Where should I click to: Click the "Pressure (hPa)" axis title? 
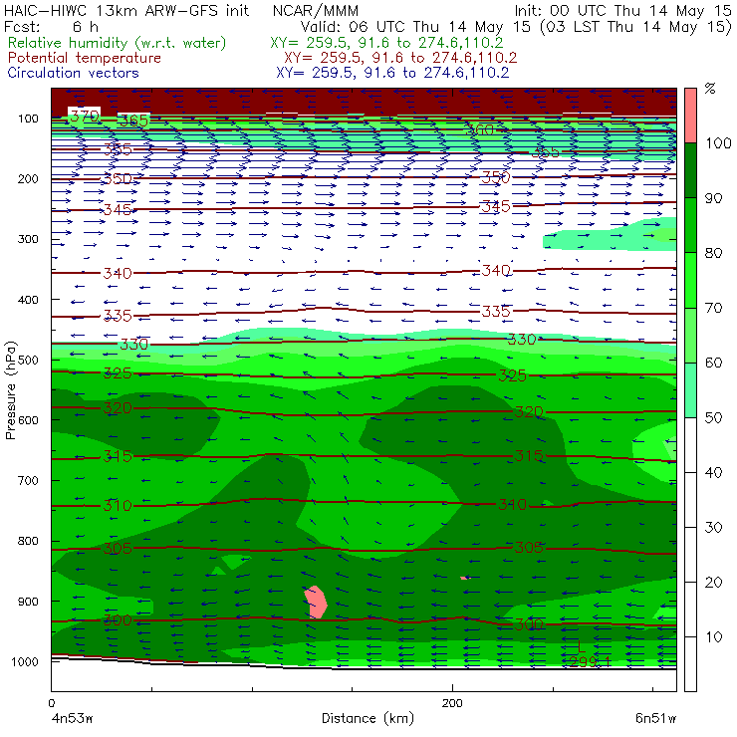click(x=10, y=390)
